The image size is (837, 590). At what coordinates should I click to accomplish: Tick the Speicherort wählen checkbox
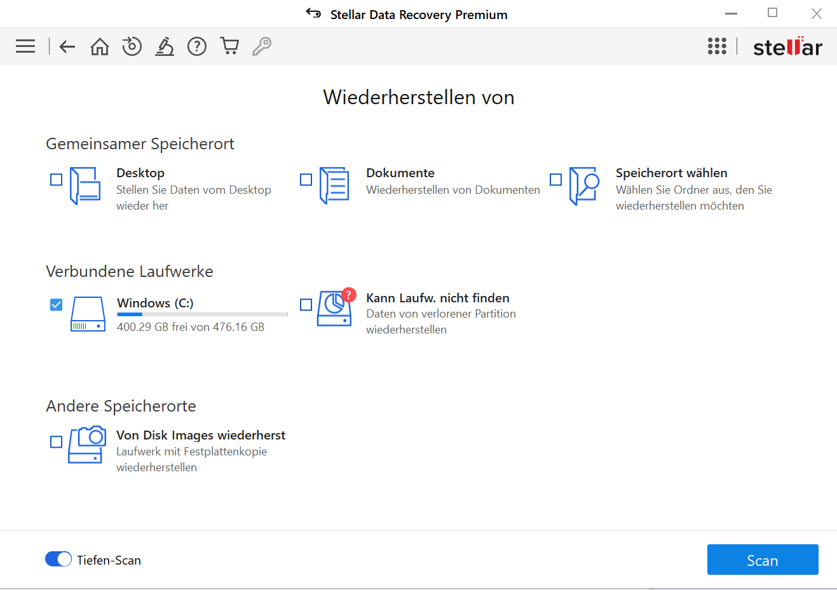point(556,180)
